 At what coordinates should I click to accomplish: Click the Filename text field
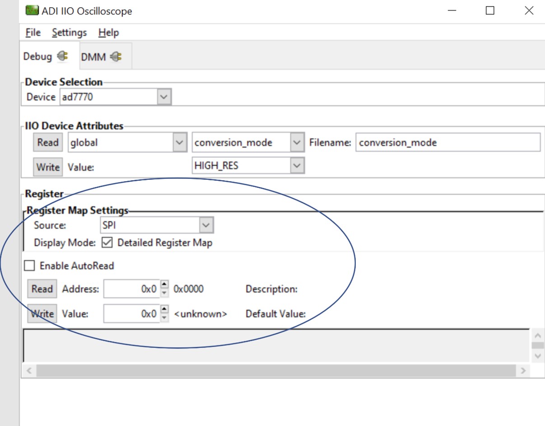click(447, 143)
